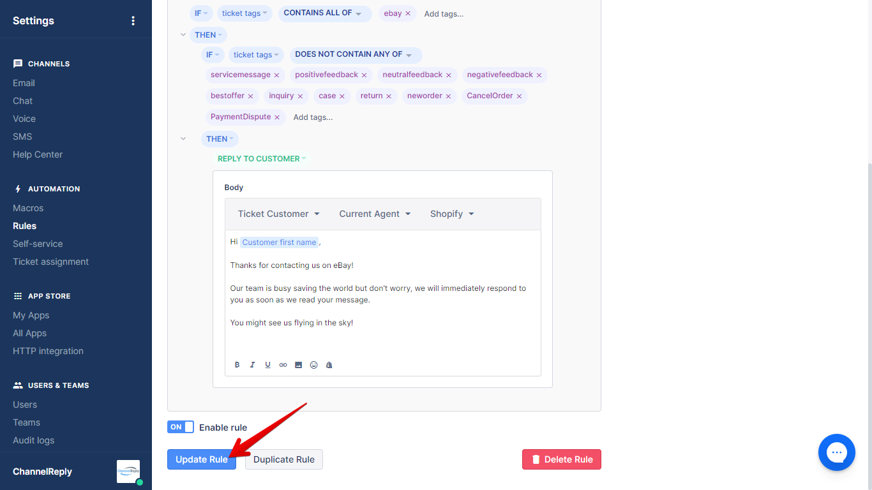The height and width of the screenshot is (490, 872).
Task: Toggle bold formatting in the body editor
Action: pos(237,365)
